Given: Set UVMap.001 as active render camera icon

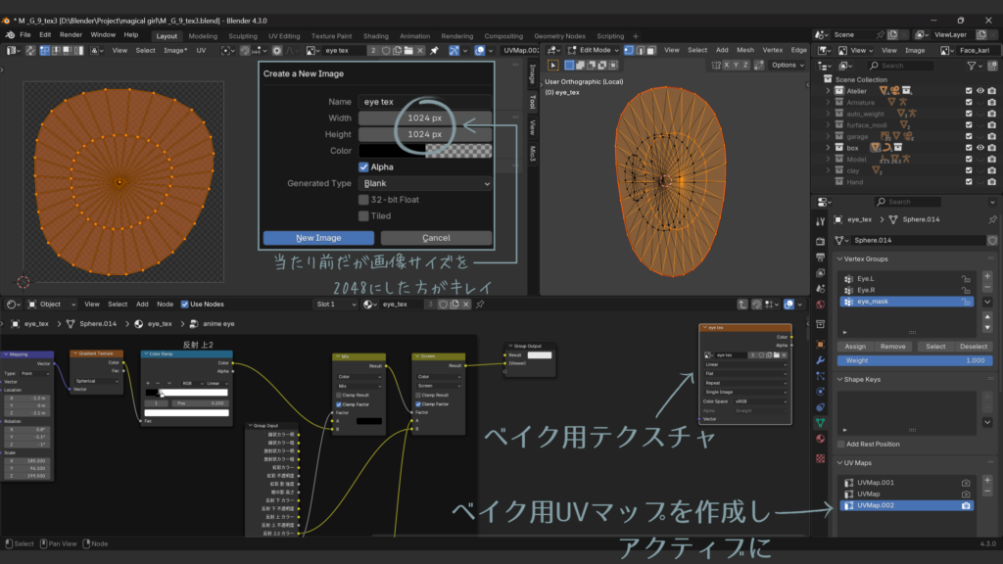Looking at the screenshot, I should [x=966, y=483].
